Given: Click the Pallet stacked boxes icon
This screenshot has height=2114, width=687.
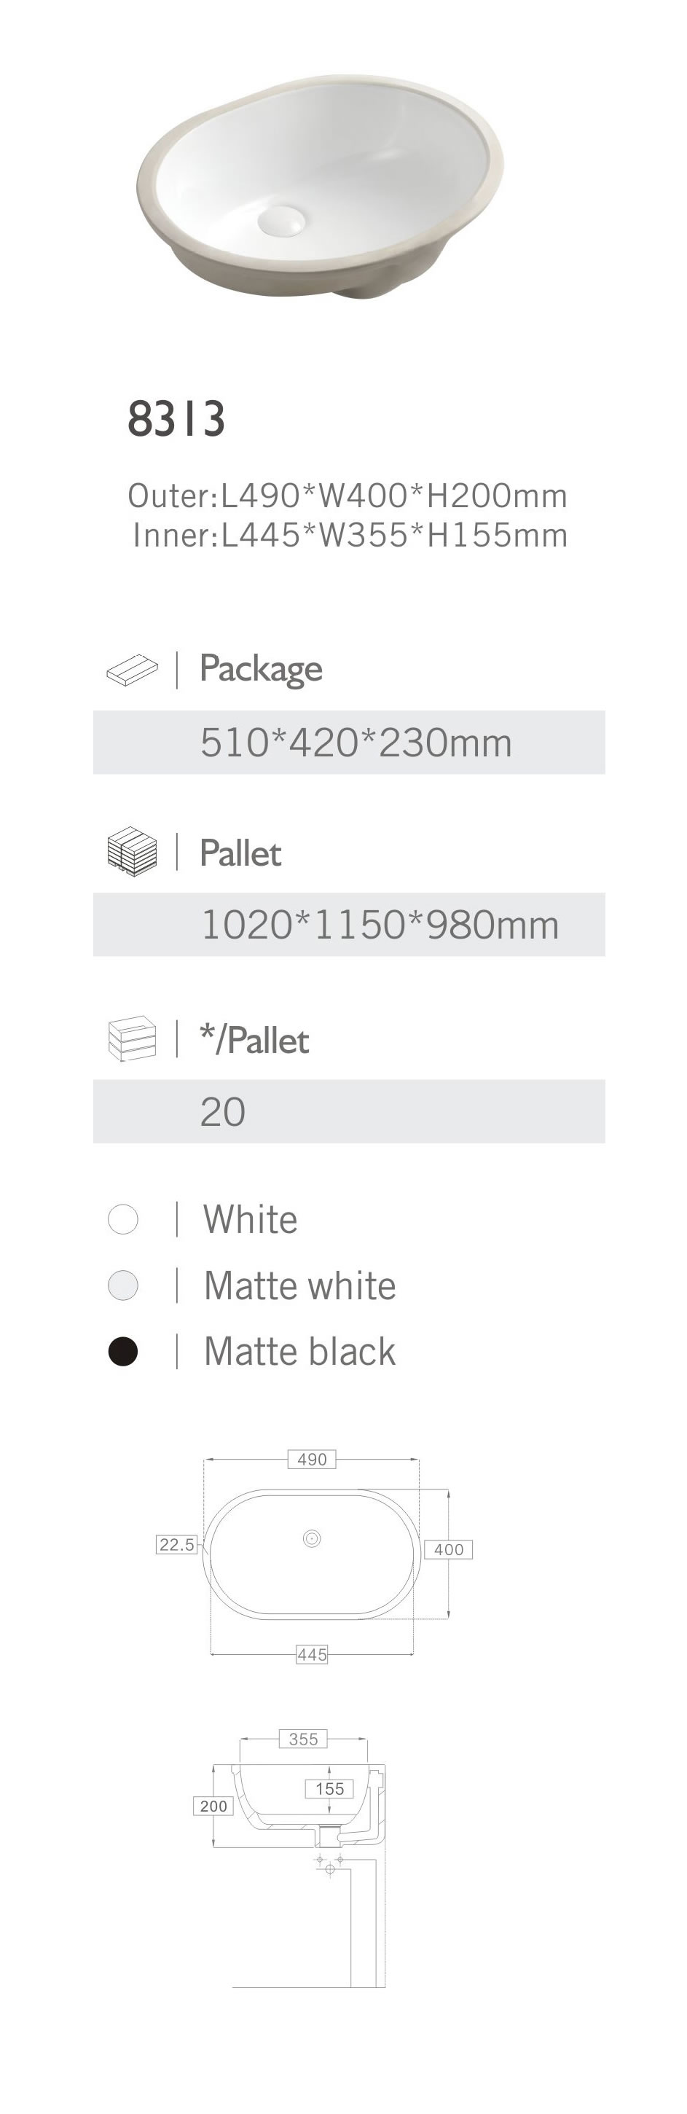Looking at the screenshot, I should [131, 851].
